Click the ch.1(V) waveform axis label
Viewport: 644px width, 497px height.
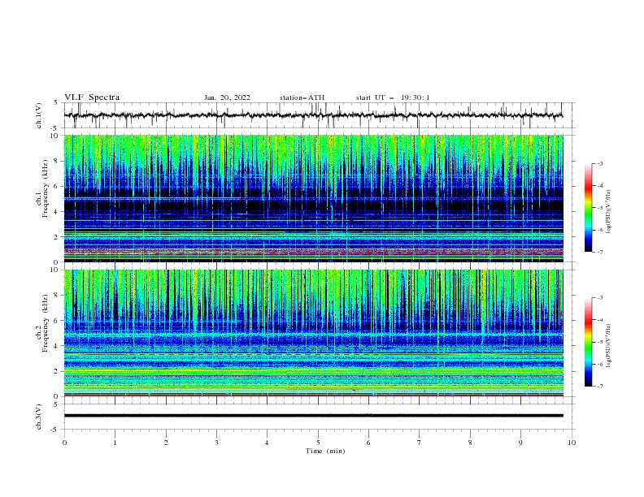click(39, 115)
